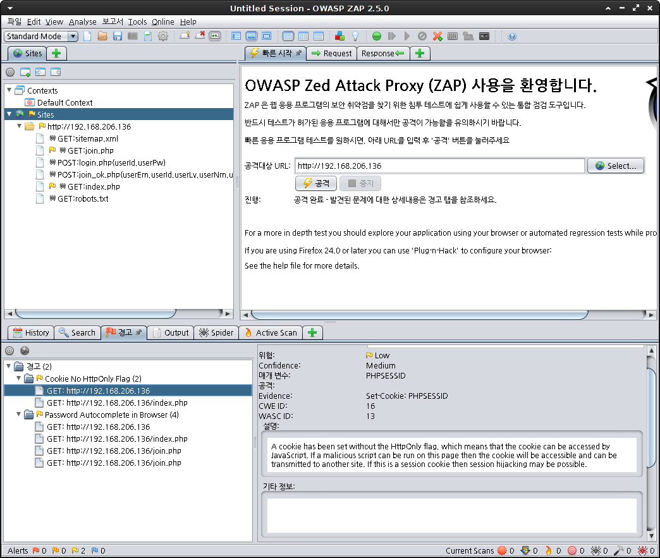Viewport: 660px width, 558px height.
Task: Click the Drop request circle icon
Action: click(x=422, y=36)
